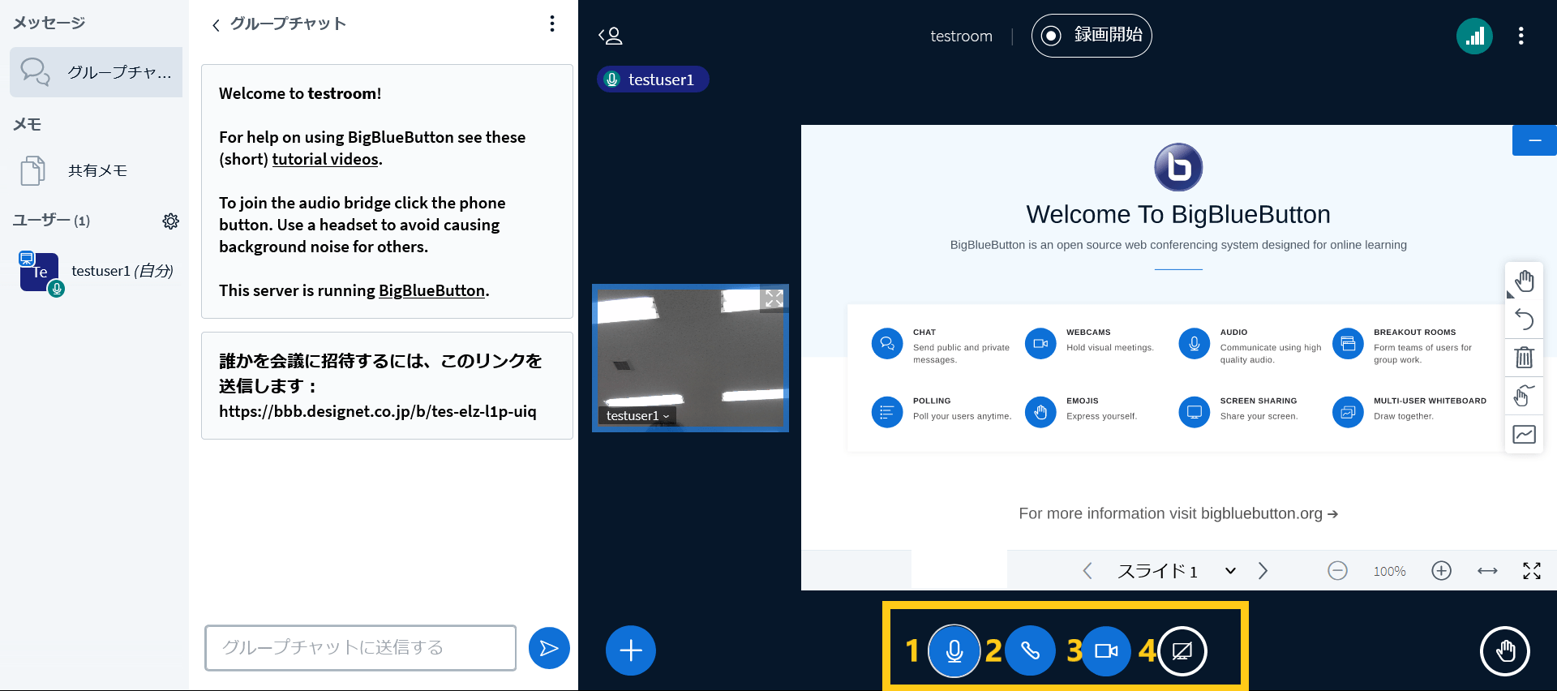The width and height of the screenshot is (1557, 691).
Task: Open chat options three-dot menu
Action: [x=552, y=24]
